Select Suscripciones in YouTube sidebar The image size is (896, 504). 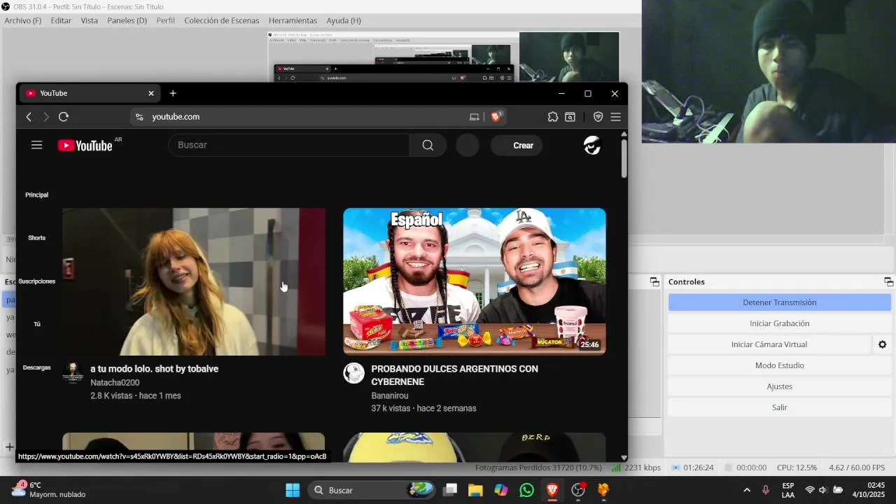pyautogui.click(x=36, y=281)
